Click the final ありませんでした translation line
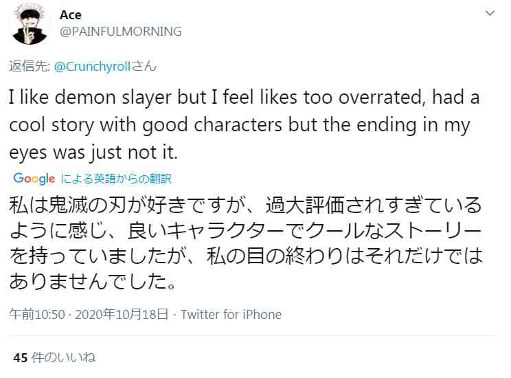The image size is (511, 378). (x=93, y=281)
